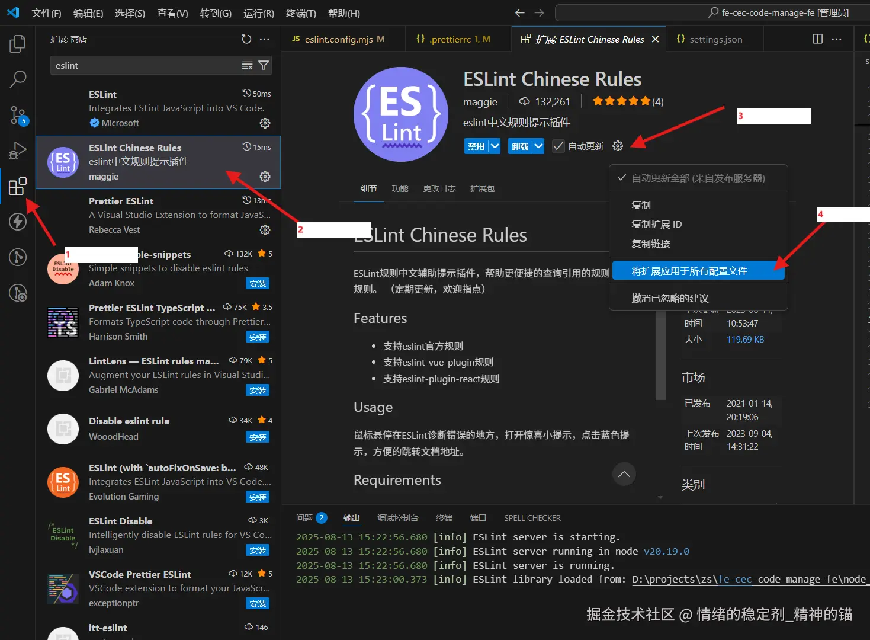Screen dimensions: 870x640
Task: Open the Extensions view in the activity bar
Action: [18, 186]
